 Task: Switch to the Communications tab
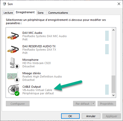[x=58, y=13]
